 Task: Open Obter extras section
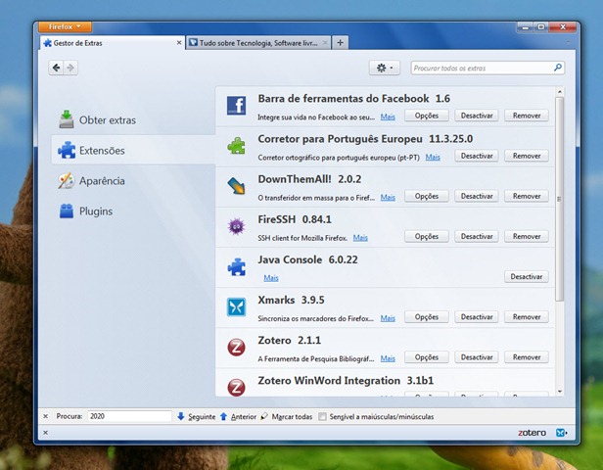(x=133, y=120)
